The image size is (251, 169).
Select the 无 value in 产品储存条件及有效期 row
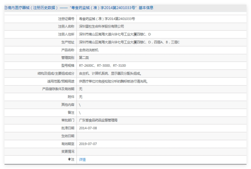(81, 89)
